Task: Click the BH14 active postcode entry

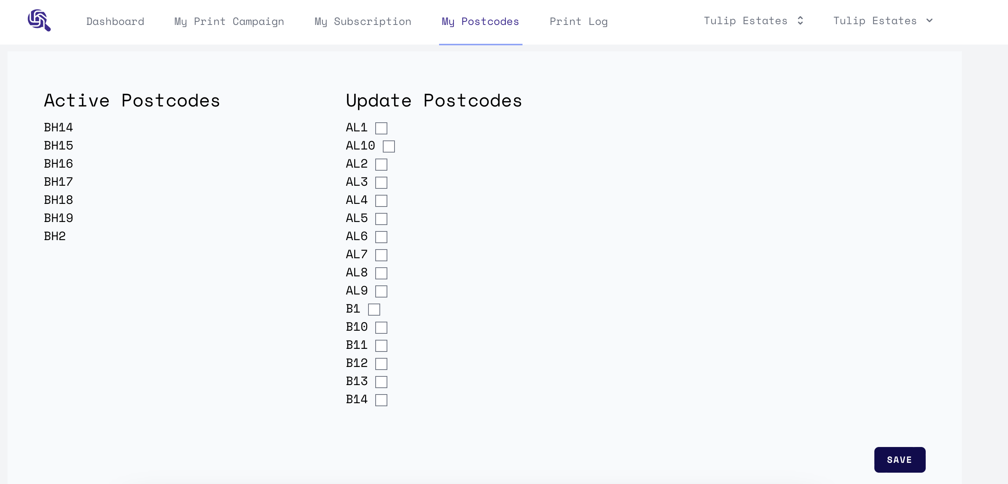Action: [58, 128]
